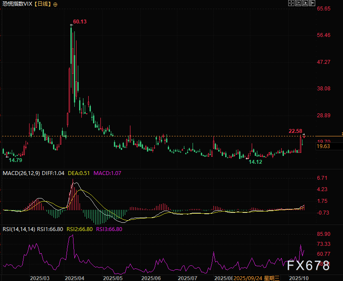Viewport: 343px width, 281px height.
Task: Click the 2025/04 date on time axis
Action: 74,278
